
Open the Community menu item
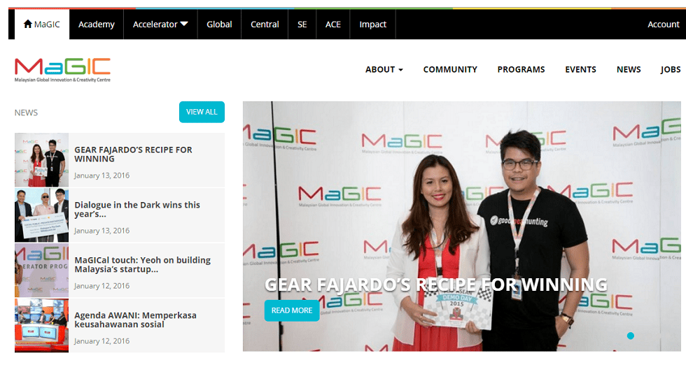click(450, 69)
